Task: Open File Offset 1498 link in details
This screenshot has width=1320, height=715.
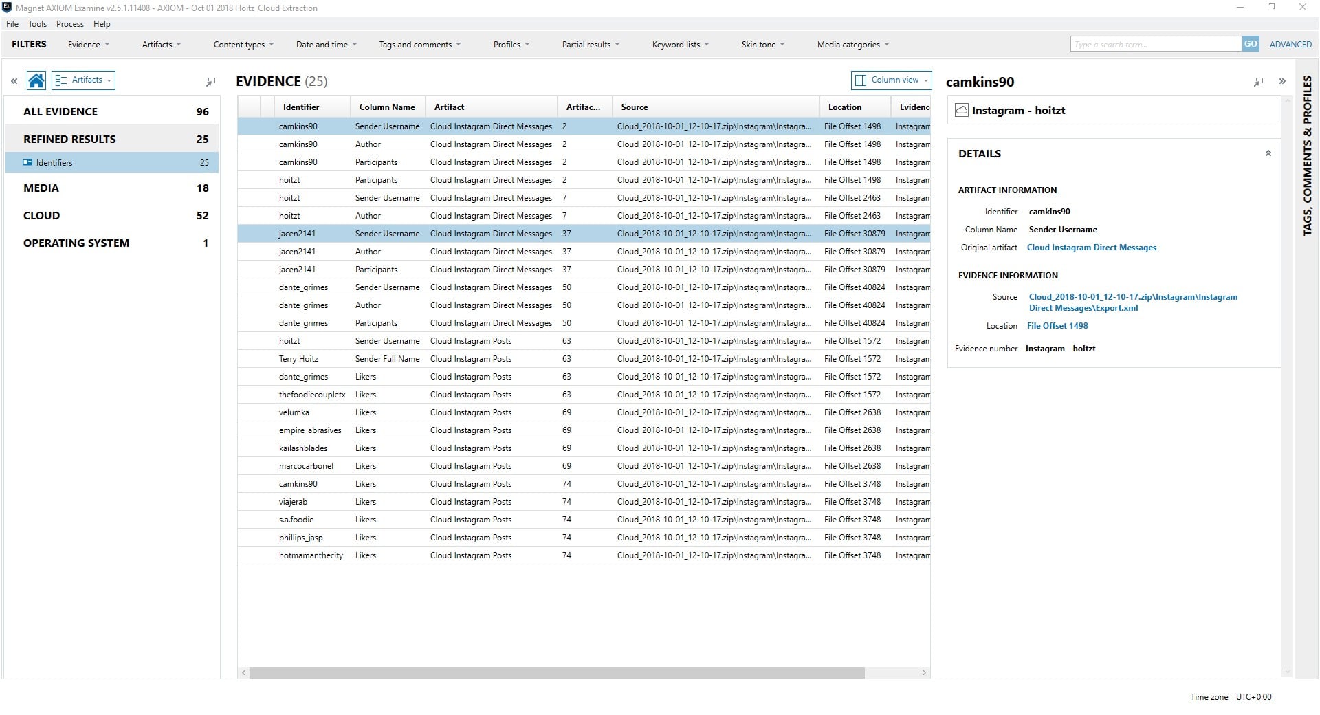Action: pyautogui.click(x=1057, y=326)
